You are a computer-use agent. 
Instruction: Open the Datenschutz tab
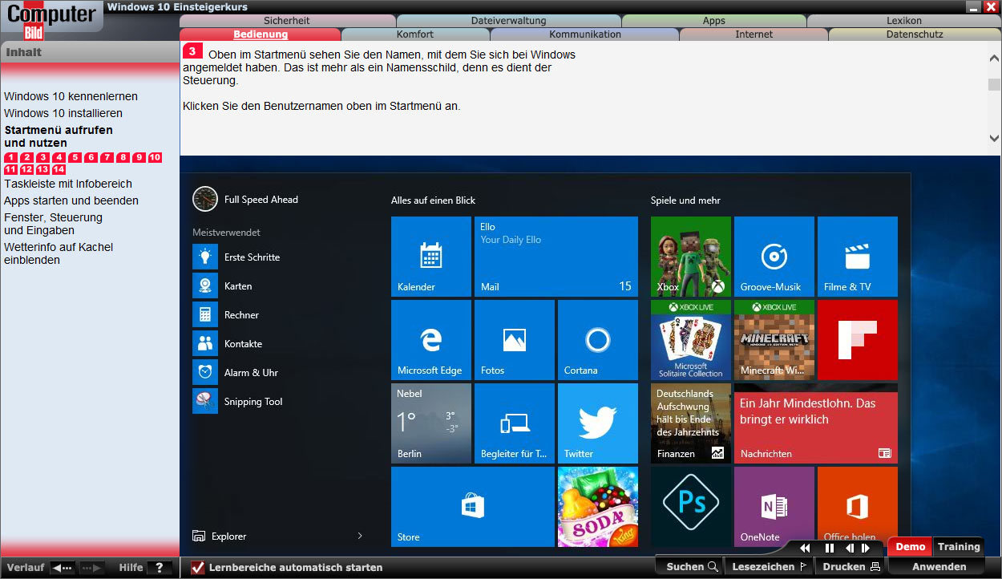[915, 34]
